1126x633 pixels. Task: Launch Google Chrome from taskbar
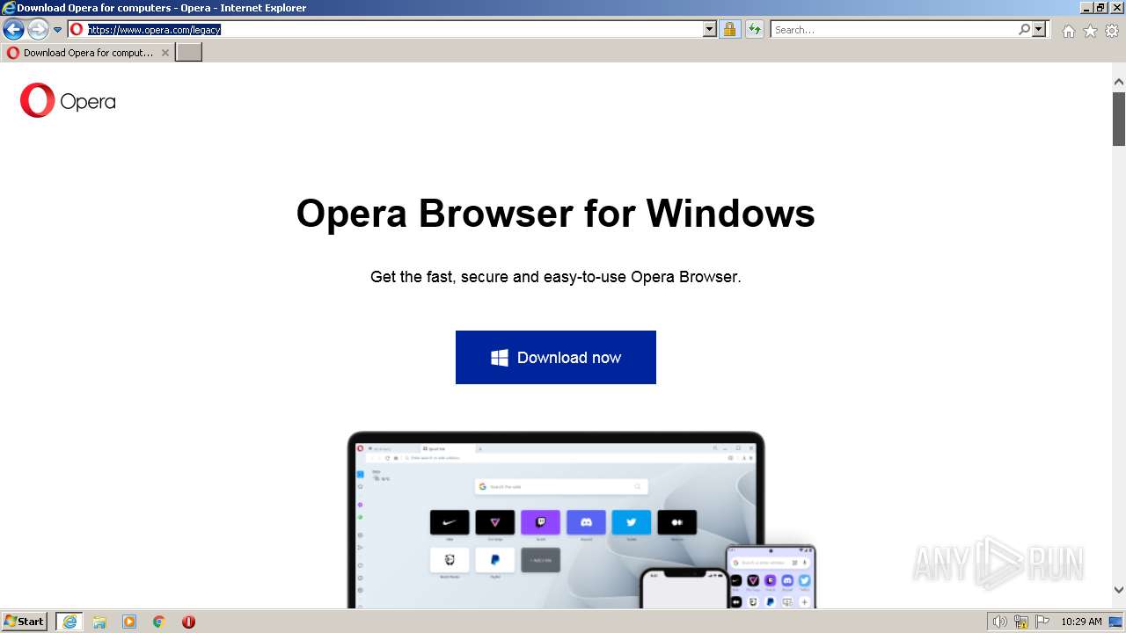point(159,622)
